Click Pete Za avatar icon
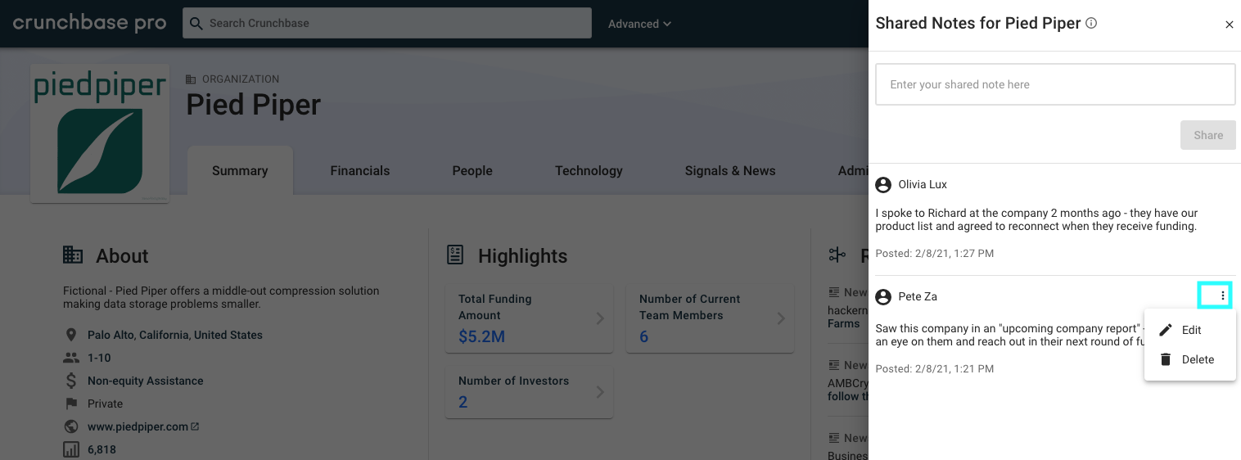This screenshot has height=460, width=1241. (x=883, y=296)
